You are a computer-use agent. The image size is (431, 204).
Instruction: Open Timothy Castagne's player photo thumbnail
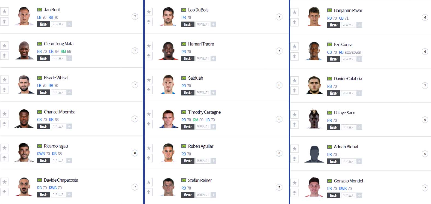coord(168,119)
